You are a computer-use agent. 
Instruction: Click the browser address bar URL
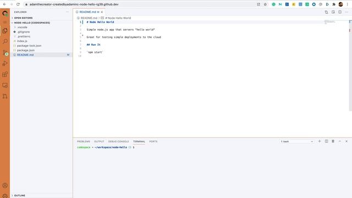[x=74, y=4]
